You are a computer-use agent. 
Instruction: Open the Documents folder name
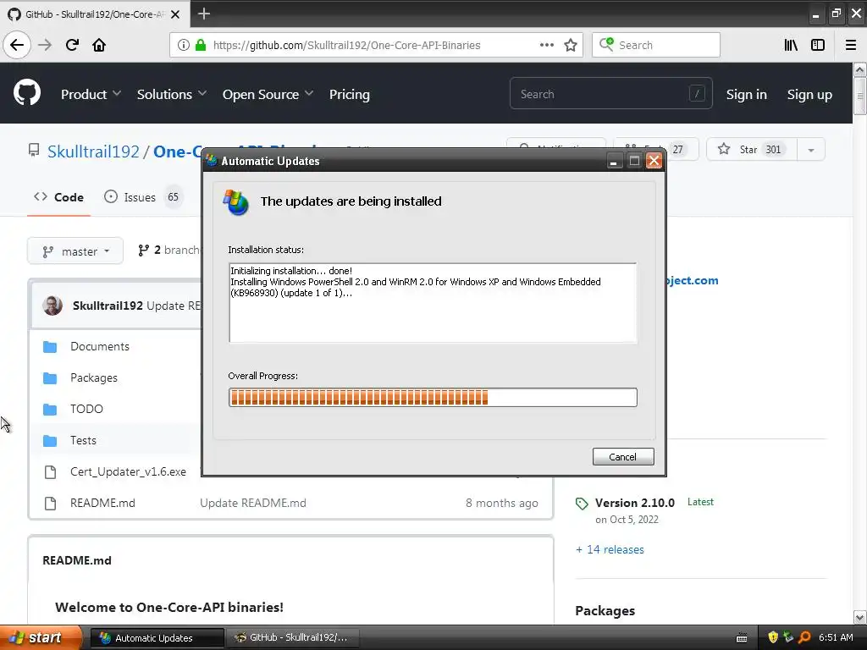pyautogui.click(x=100, y=346)
